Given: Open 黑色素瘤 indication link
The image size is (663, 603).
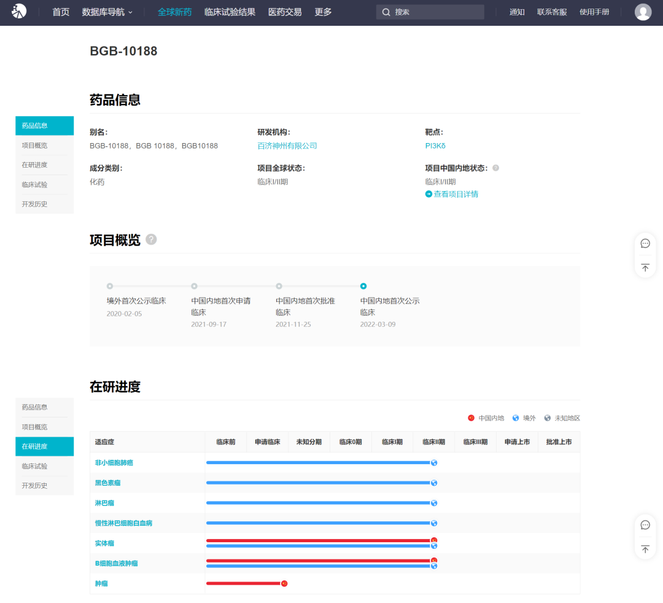Looking at the screenshot, I should [107, 483].
